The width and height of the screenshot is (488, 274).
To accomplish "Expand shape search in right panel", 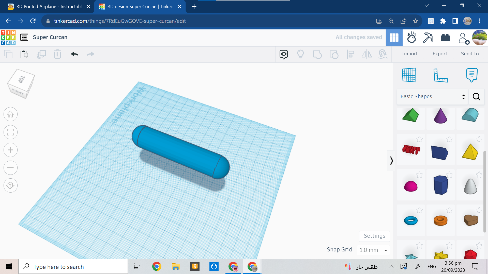I will 476,97.
